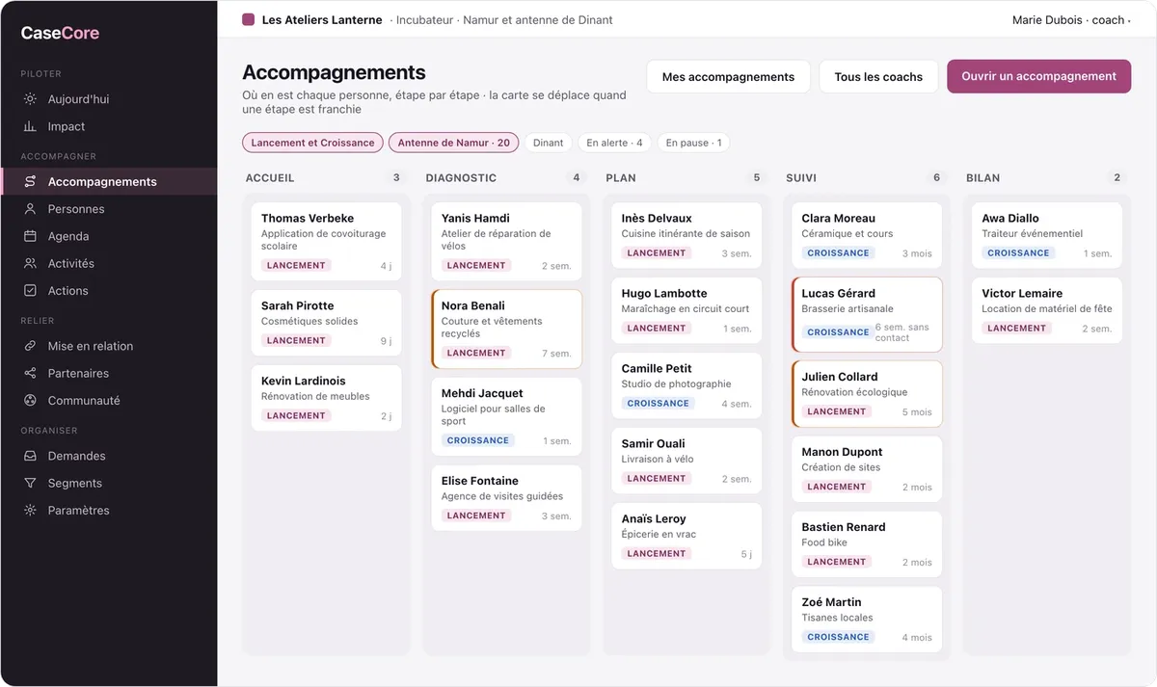The height and width of the screenshot is (687, 1157).
Task: Click the Personnes user icon
Action: click(30, 209)
